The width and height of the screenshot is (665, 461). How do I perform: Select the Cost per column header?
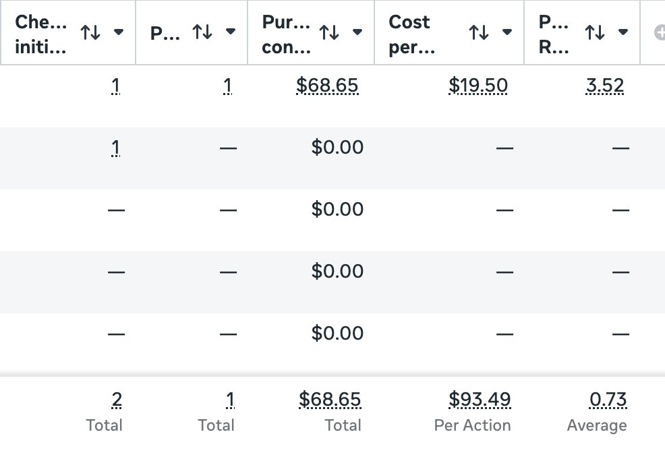click(x=409, y=32)
